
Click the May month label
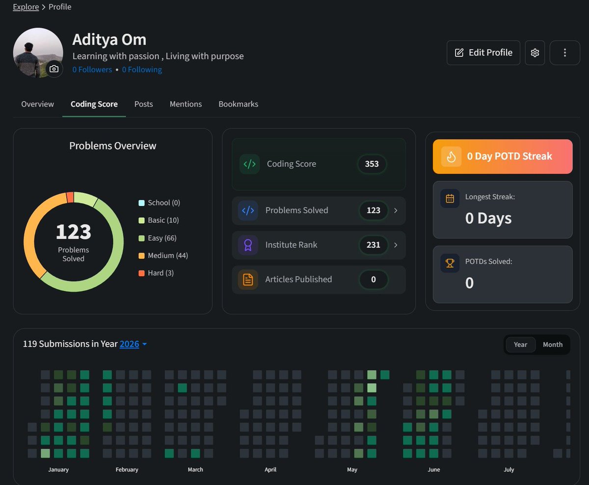point(352,470)
